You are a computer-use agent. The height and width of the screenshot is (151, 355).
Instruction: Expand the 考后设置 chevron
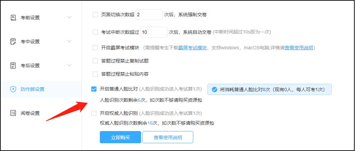[69, 65]
